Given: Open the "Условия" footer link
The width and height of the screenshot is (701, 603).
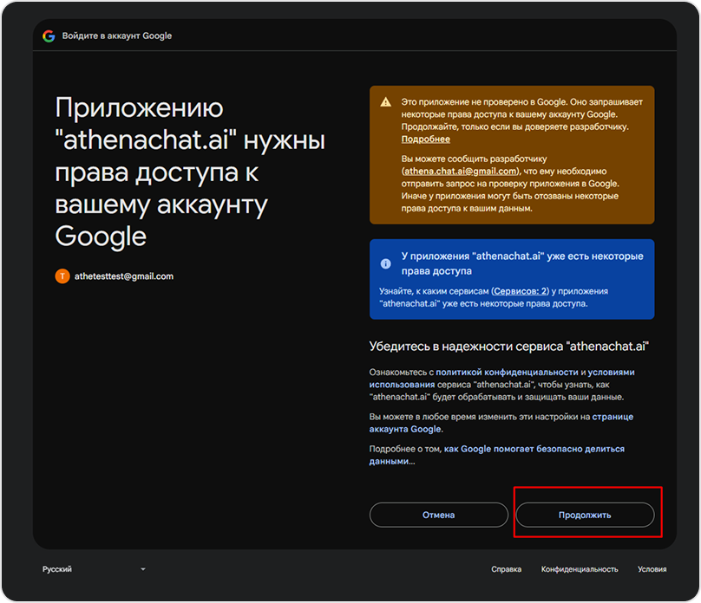Looking at the screenshot, I should [x=652, y=569].
